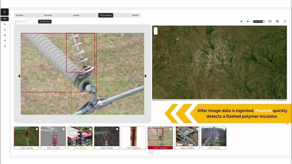The height and width of the screenshot is (164, 292).
Task: Open the Set Filters options
Action: tap(45, 21)
